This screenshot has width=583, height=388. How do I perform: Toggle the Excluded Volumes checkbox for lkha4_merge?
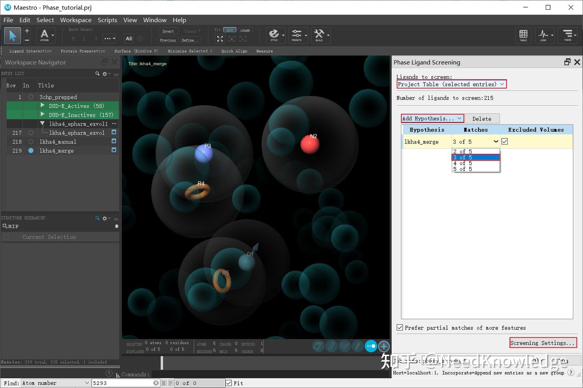(x=504, y=141)
